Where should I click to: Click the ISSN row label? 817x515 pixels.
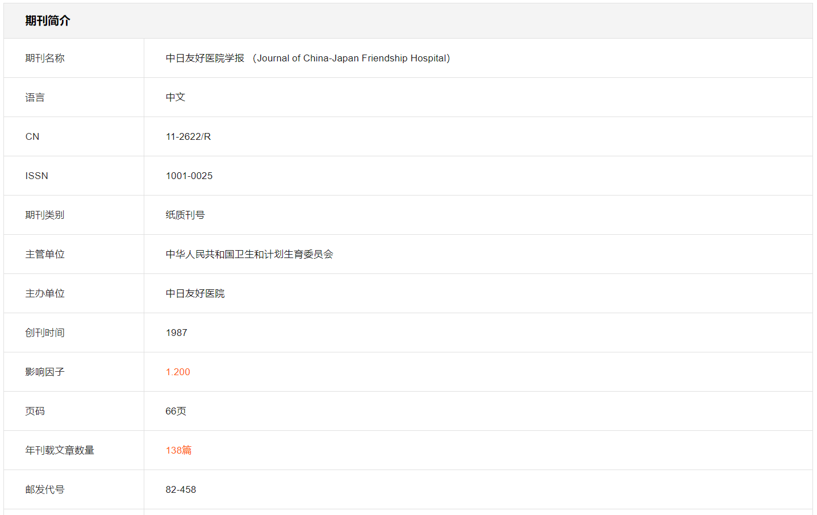(x=37, y=176)
